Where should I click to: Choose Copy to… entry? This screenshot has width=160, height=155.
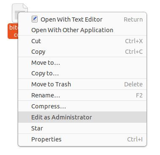click(x=82, y=73)
